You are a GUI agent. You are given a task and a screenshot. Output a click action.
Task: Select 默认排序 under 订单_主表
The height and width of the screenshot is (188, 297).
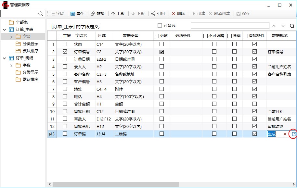tap(30, 51)
